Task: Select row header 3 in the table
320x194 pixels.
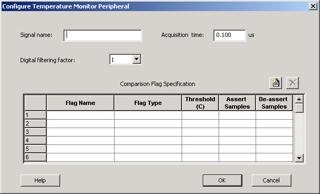Action: tap(35, 132)
